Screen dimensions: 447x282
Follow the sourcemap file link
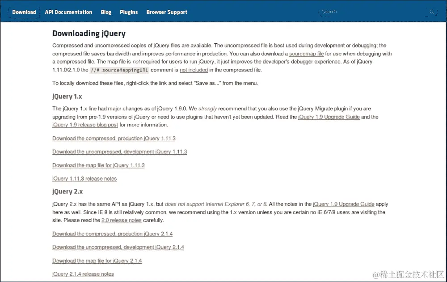[307, 54]
